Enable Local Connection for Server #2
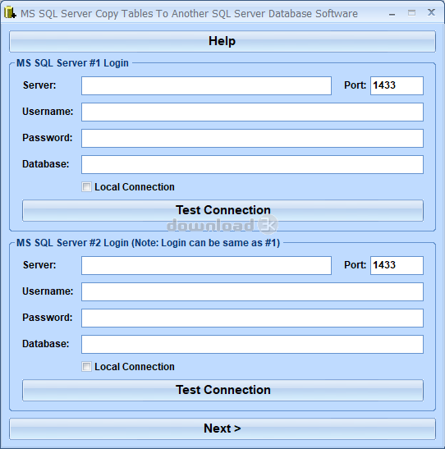 pyautogui.click(x=86, y=367)
